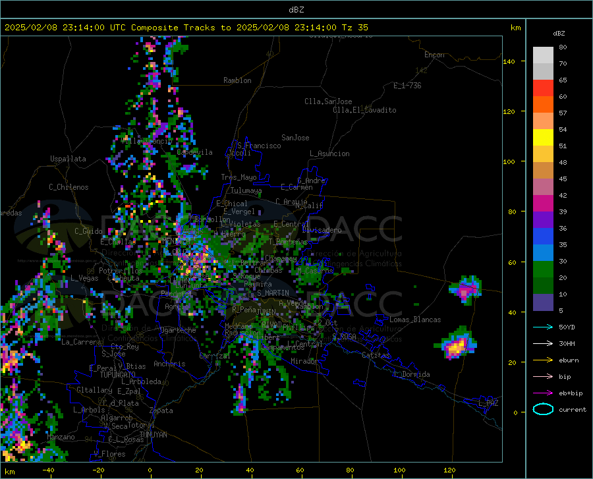Click the 'Uspallata' place label on map
This screenshot has width=593, height=479.
(68, 159)
